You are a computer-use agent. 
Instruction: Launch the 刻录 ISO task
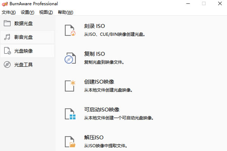(94, 26)
